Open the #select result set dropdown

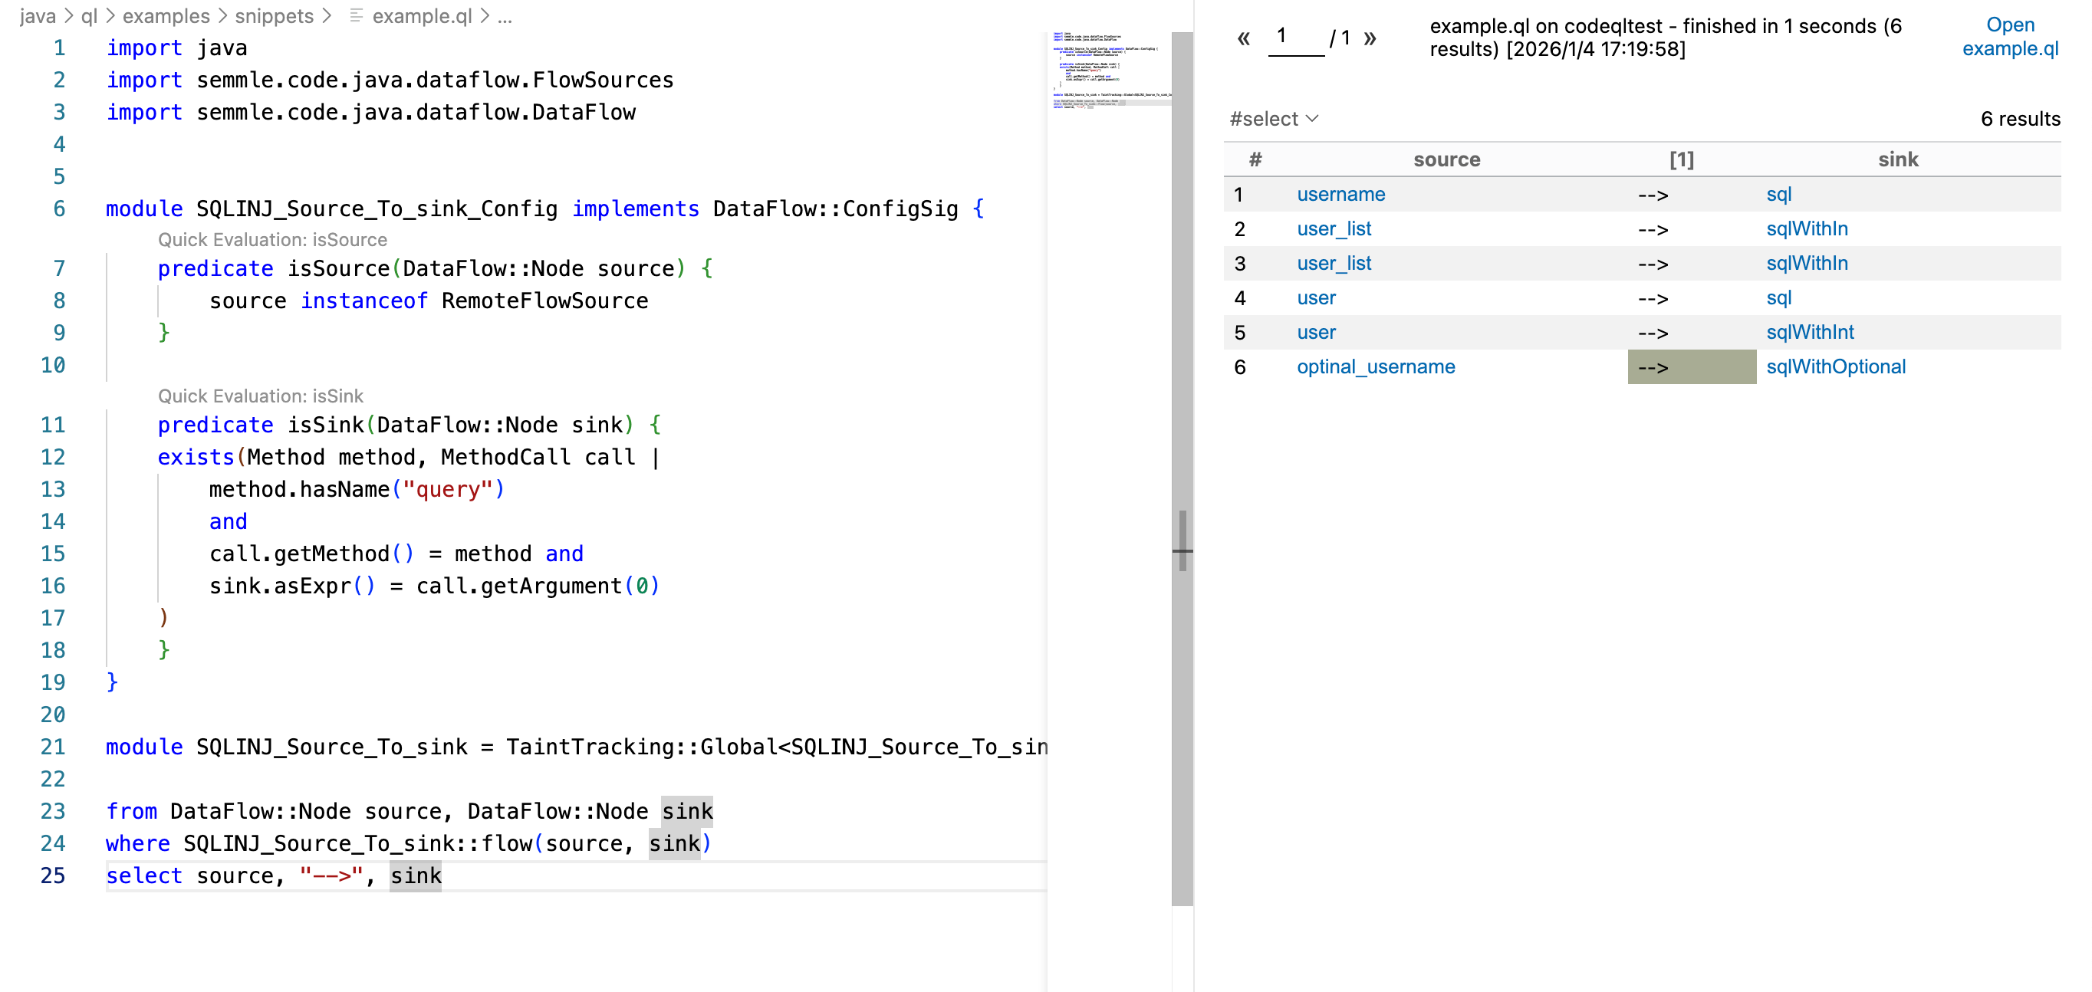pos(1272,119)
